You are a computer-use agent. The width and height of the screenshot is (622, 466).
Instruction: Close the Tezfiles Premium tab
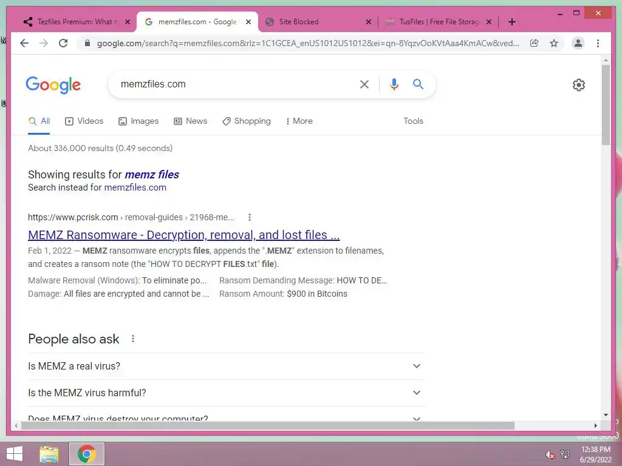pos(128,22)
